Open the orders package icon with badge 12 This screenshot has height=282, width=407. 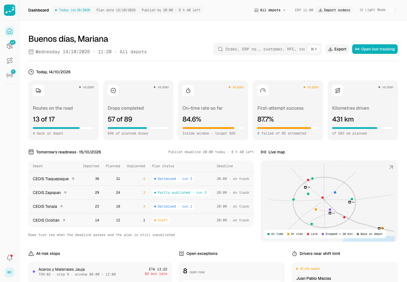[x=10, y=46]
